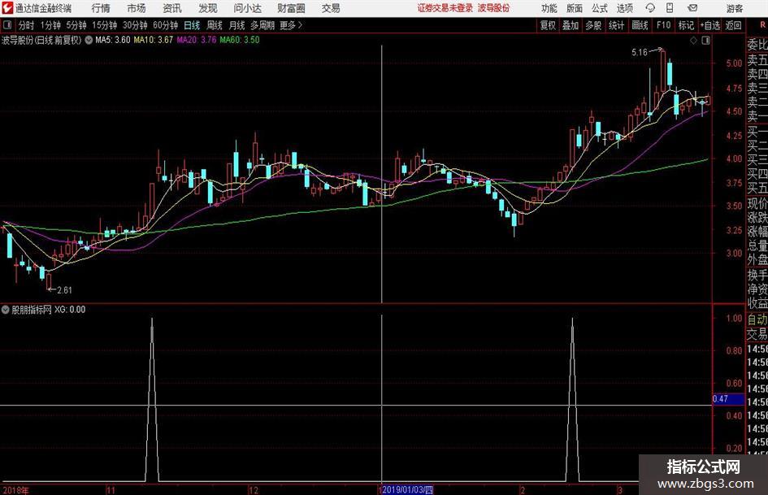The image size is (768, 495).
Task: Switch to 1分钟 period
Action: (x=50, y=25)
